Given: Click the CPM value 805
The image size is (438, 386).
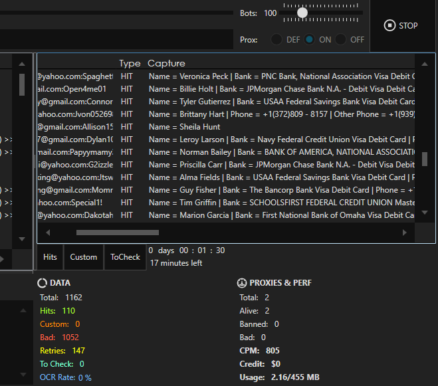Looking at the screenshot, I should (x=273, y=351).
